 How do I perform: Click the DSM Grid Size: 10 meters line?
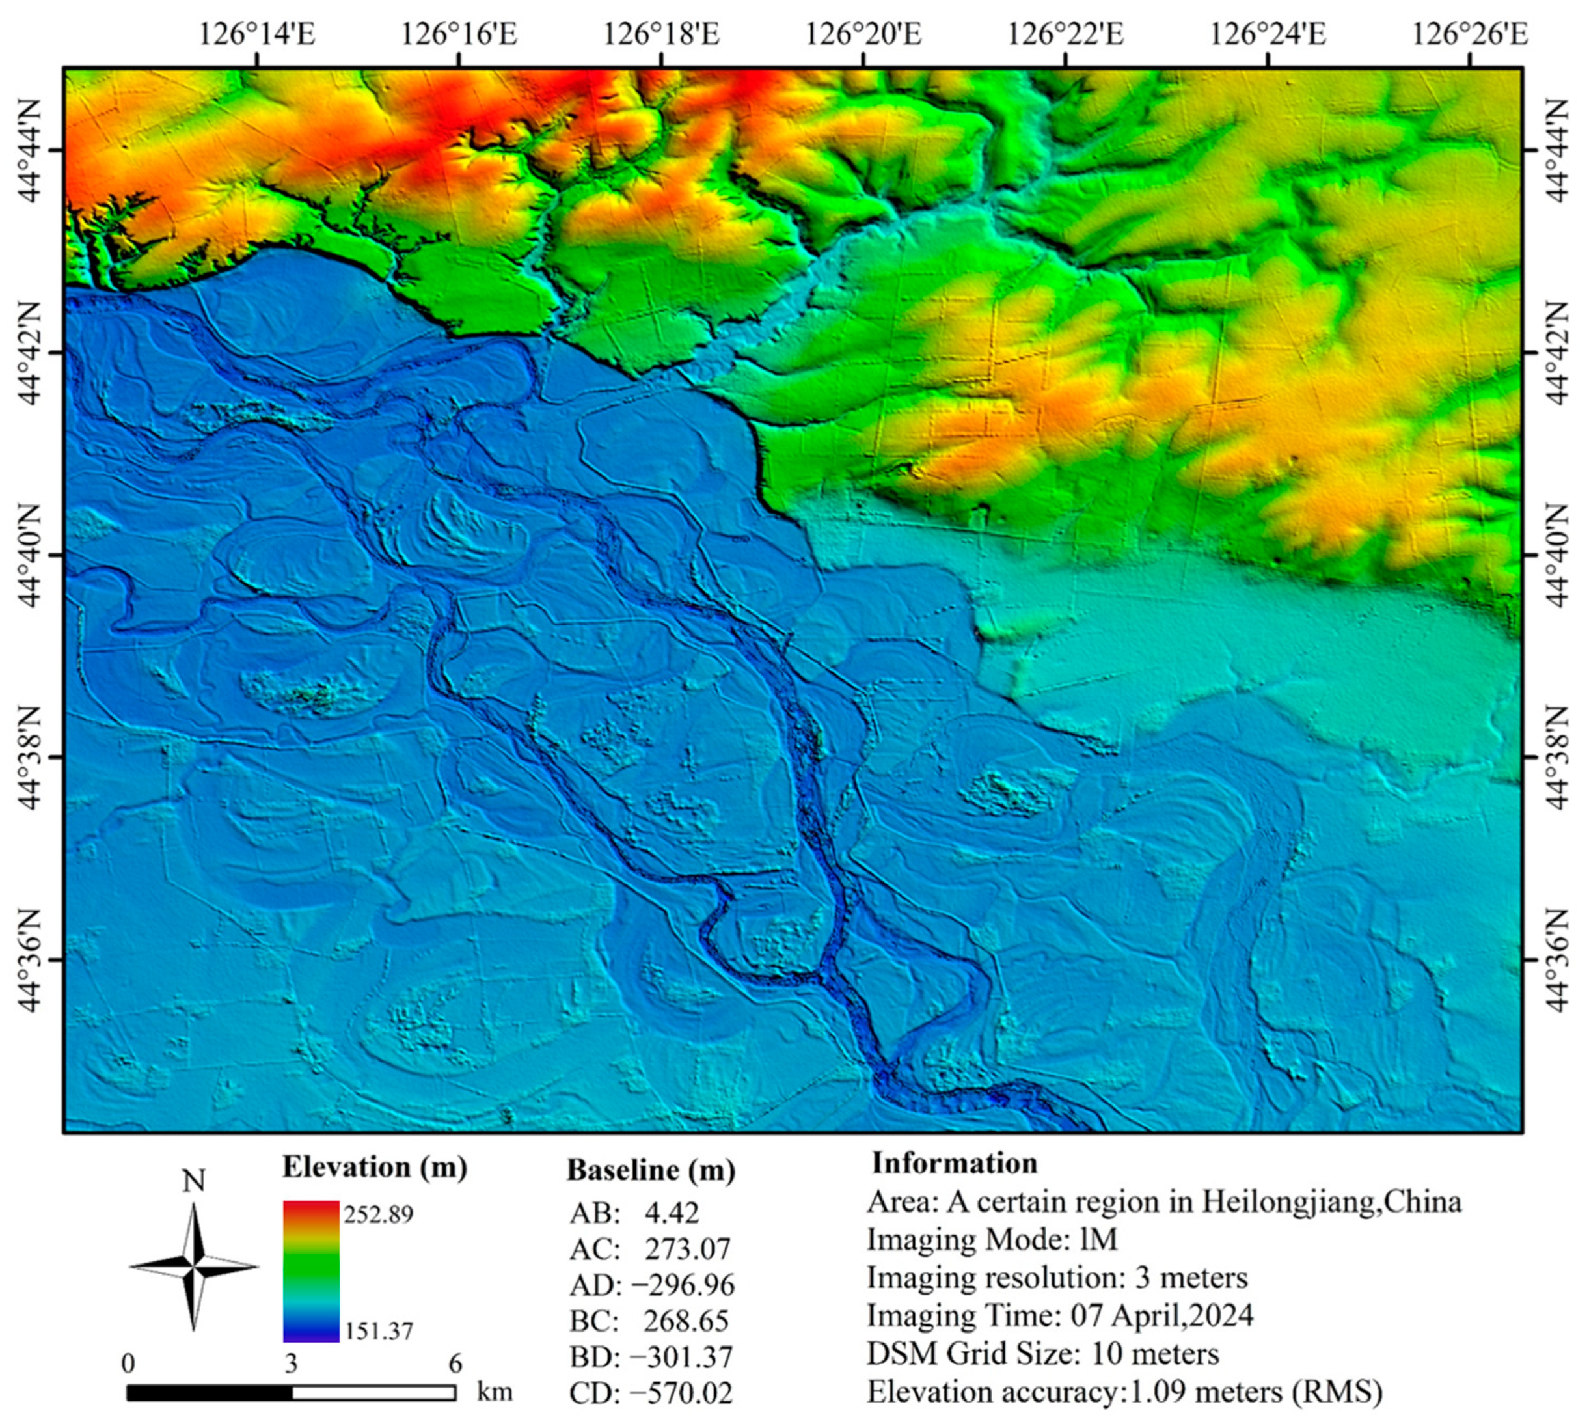(1042, 1354)
